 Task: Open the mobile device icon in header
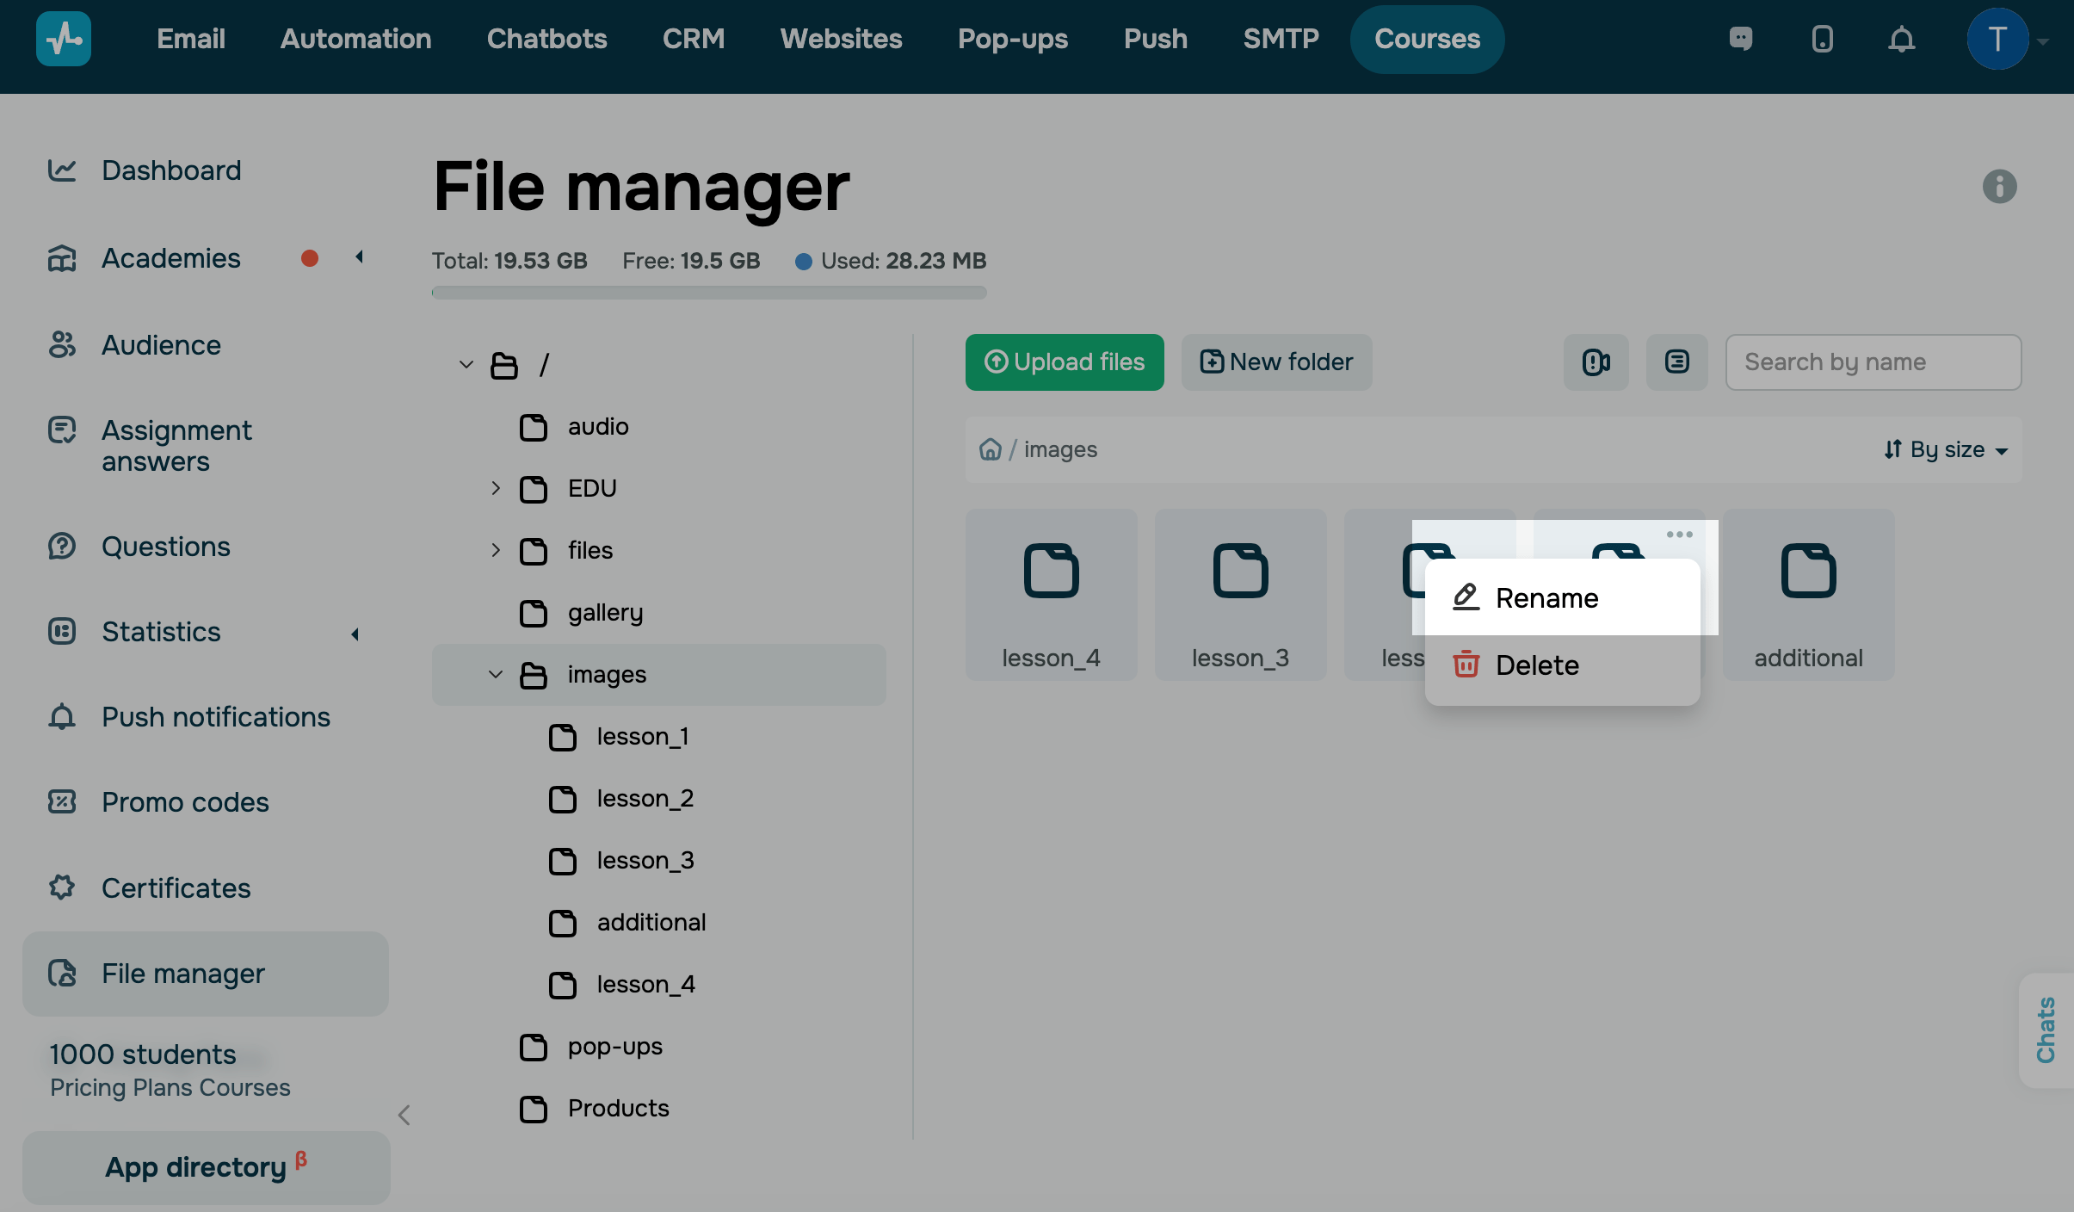tap(1822, 40)
